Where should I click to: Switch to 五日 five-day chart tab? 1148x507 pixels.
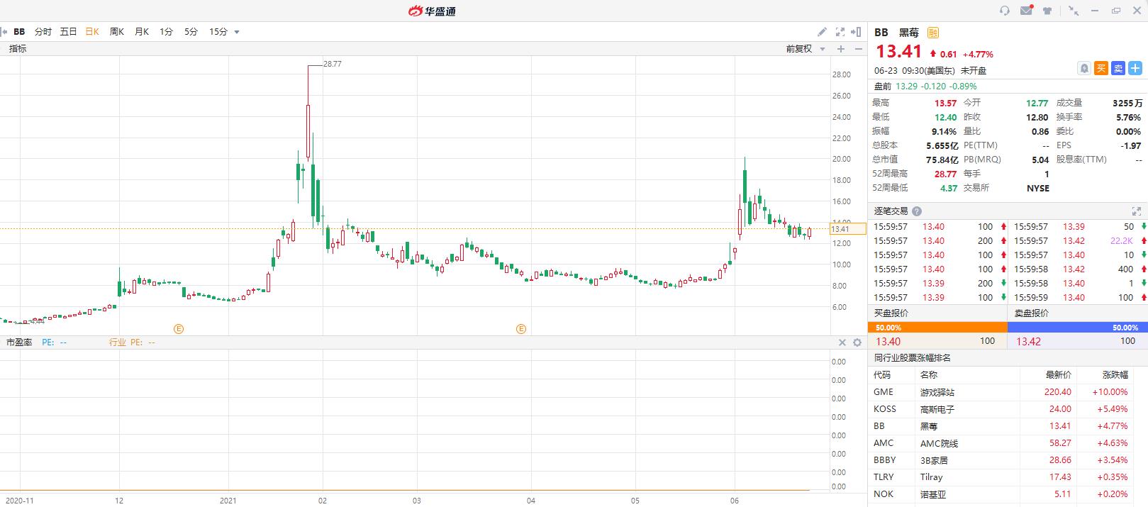(x=68, y=32)
